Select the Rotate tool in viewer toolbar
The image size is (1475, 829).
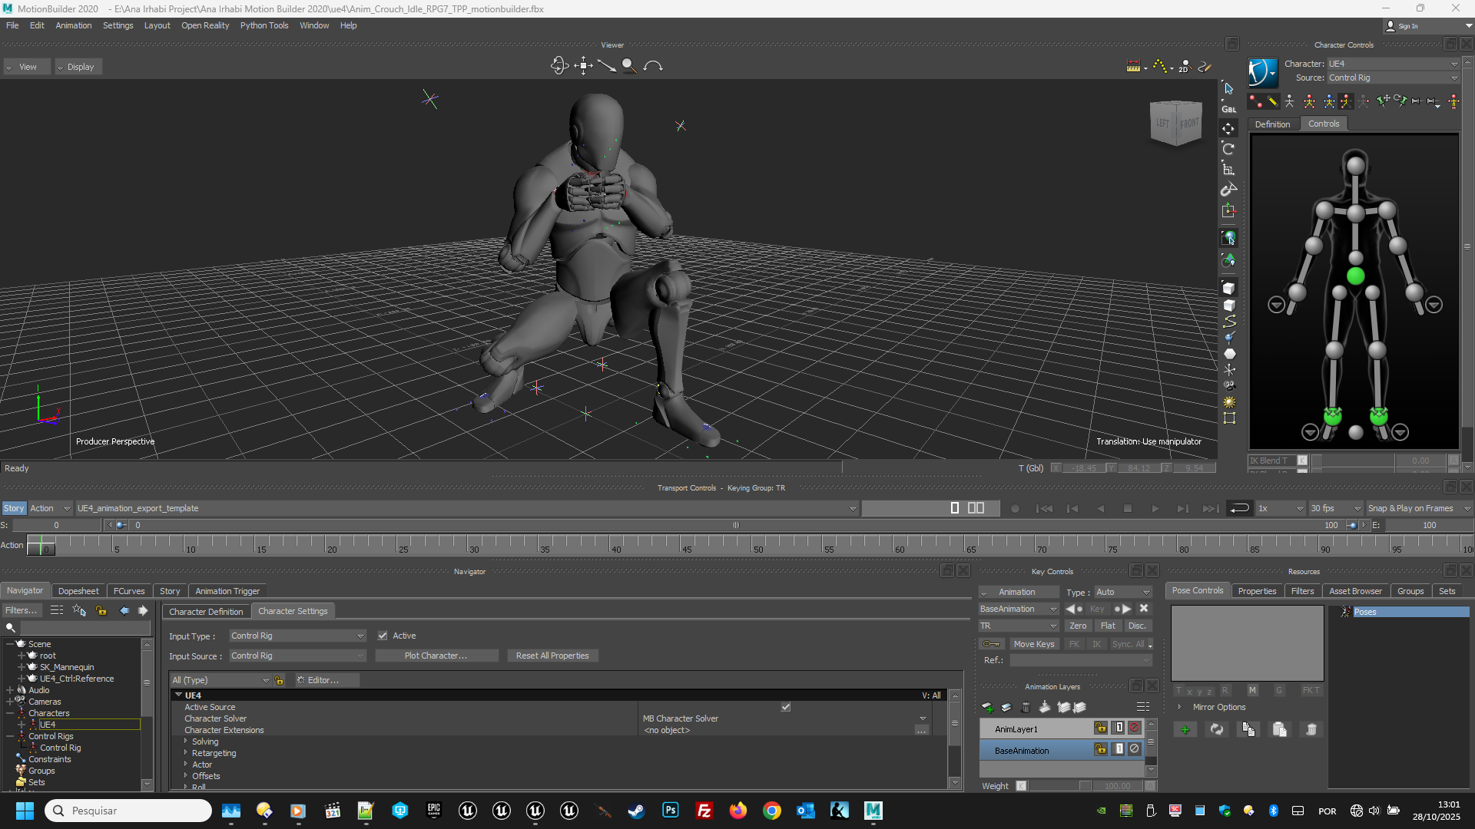click(x=1228, y=149)
